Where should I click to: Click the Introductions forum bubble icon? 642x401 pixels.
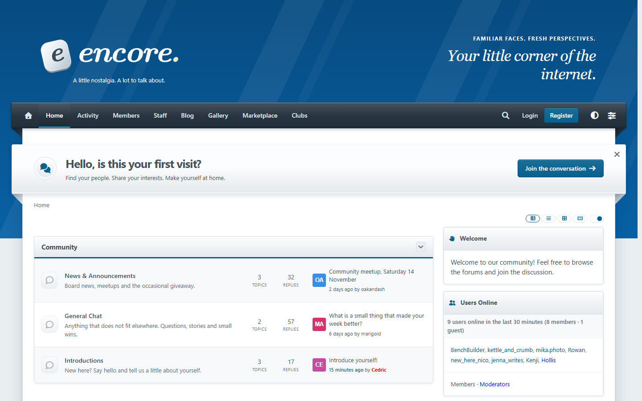pyautogui.click(x=49, y=365)
